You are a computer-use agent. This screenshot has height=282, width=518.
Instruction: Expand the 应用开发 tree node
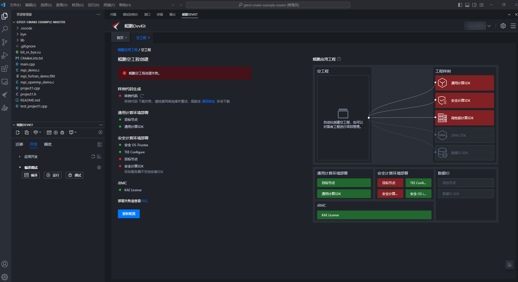coord(20,157)
